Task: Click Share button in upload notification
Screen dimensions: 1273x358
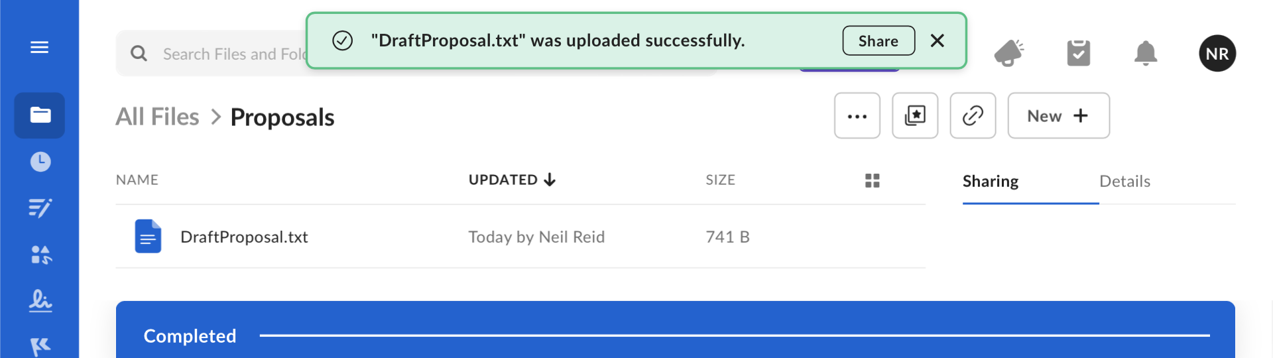Action: [x=879, y=41]
